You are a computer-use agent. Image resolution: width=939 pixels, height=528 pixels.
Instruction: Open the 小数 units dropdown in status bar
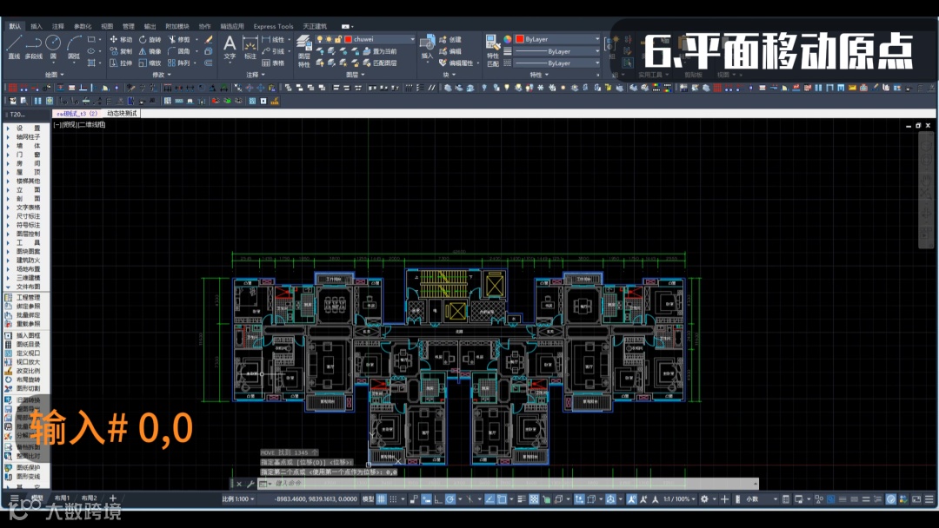click(x=761, y=498)
